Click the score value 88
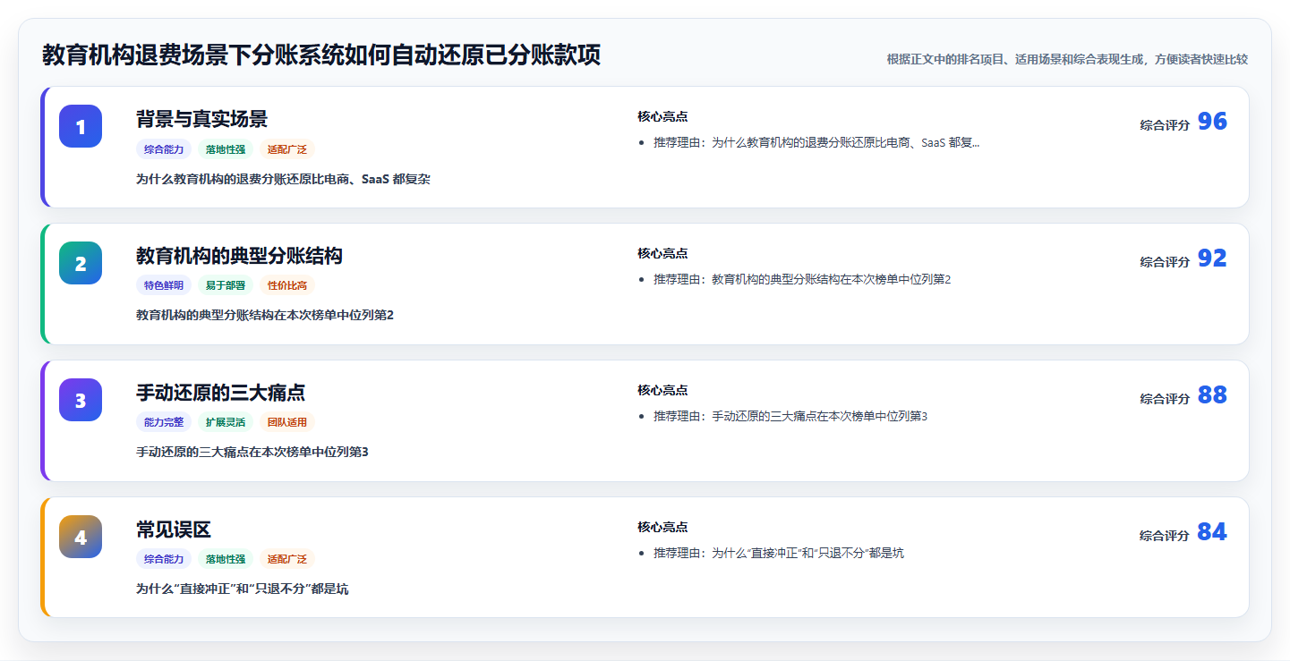Image resolution: width=1290 pixels, height=661 pixels. (1212, 395)
